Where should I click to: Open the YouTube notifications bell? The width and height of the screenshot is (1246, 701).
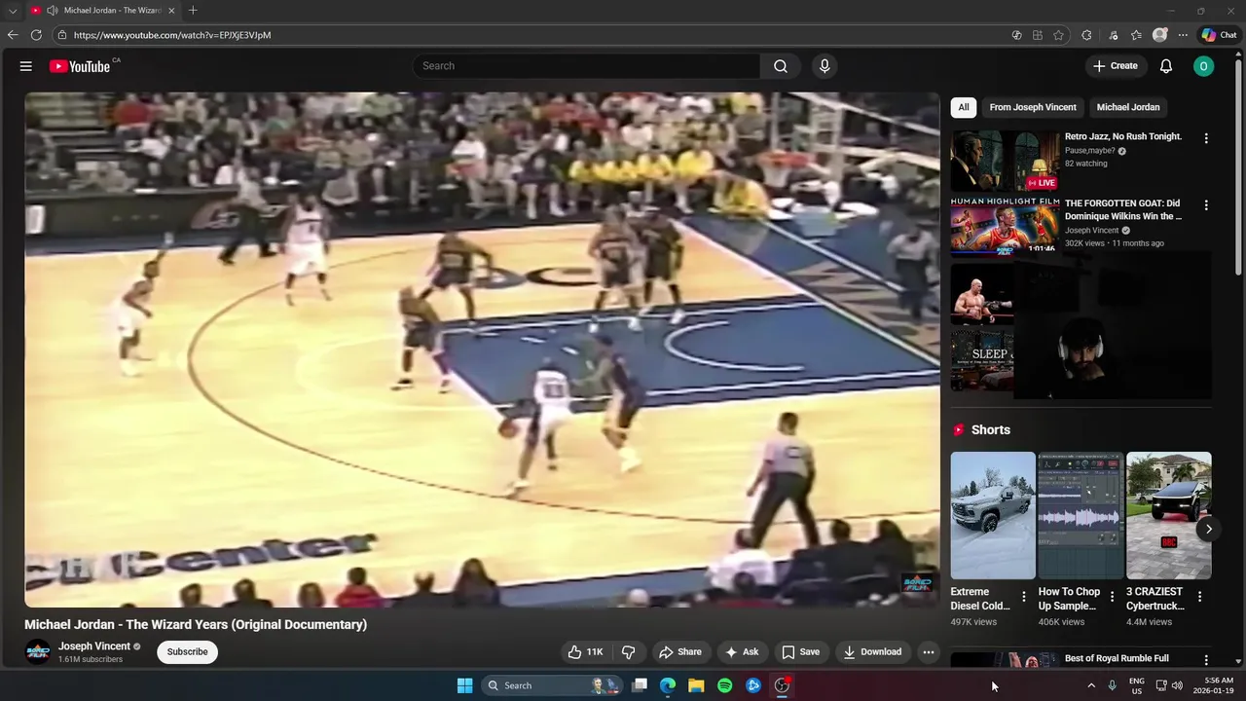point(1166,66)
